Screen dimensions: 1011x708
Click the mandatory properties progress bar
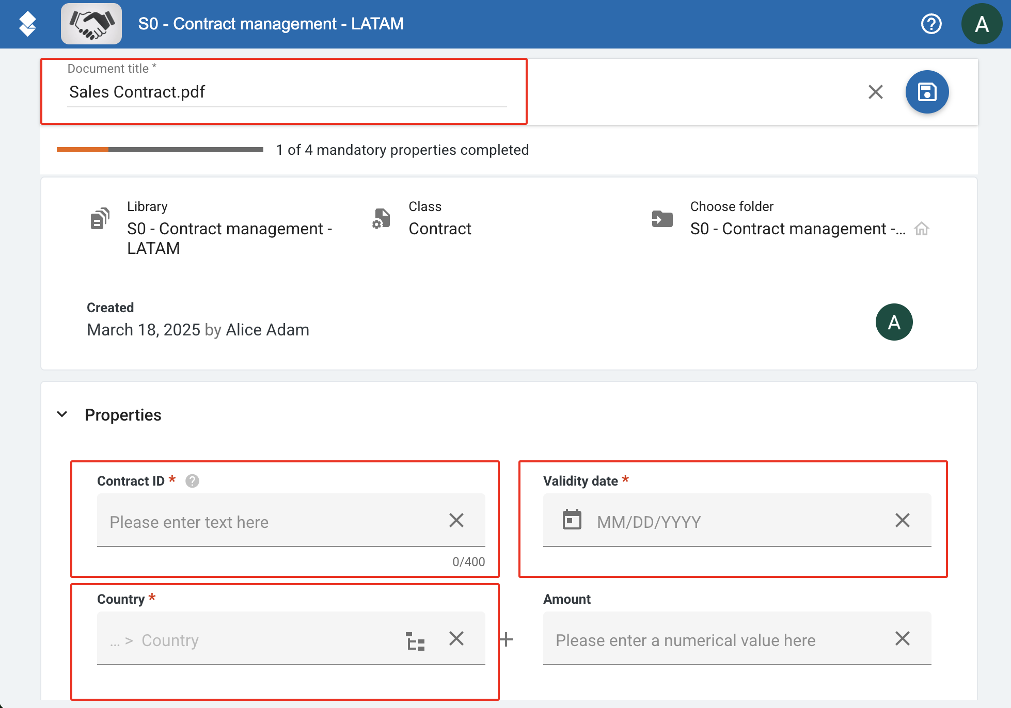point(160,150)
